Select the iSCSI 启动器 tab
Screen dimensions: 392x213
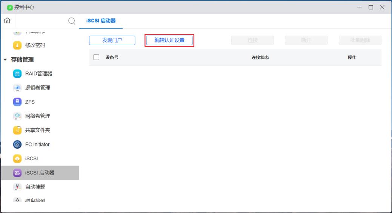tap(101, 21)
